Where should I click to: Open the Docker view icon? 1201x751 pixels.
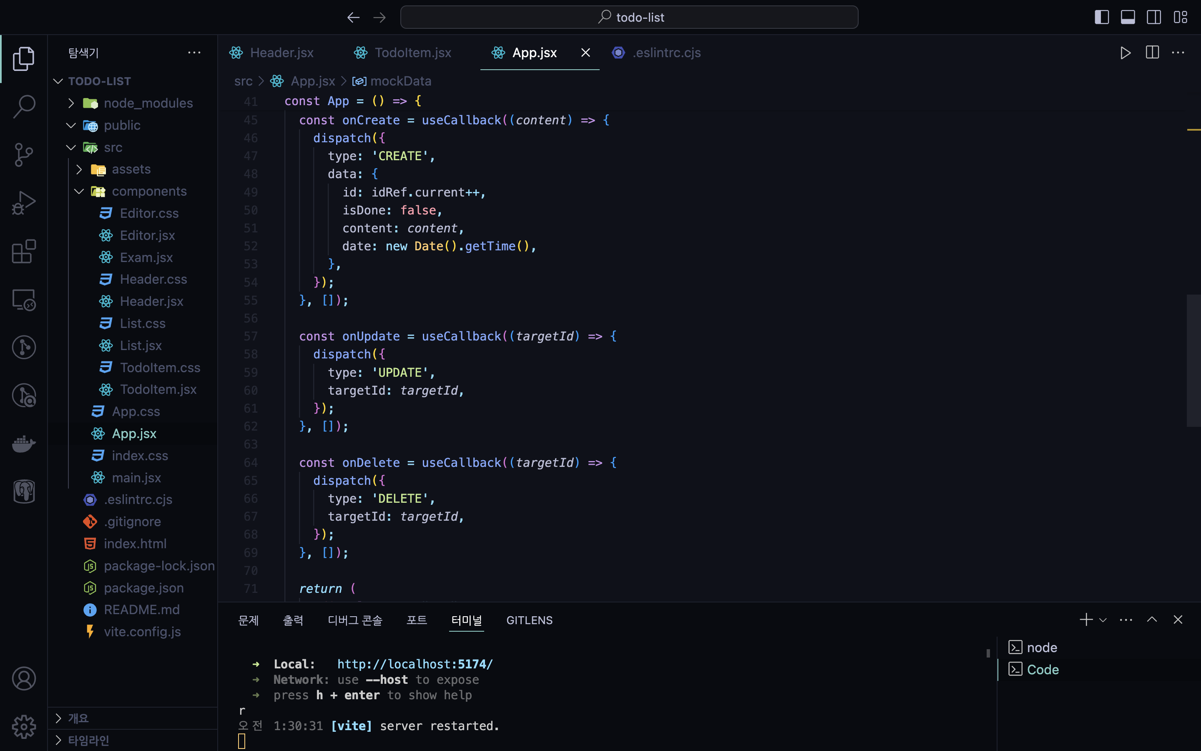(24, 444)
